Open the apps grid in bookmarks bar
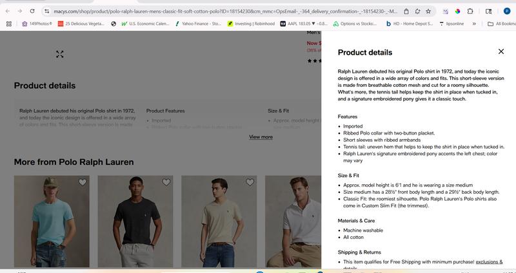The image size is (516, 273). tap(9, 24)
